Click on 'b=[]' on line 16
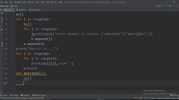This screenshot has width=179, height=100. click(x=27, y=78)
